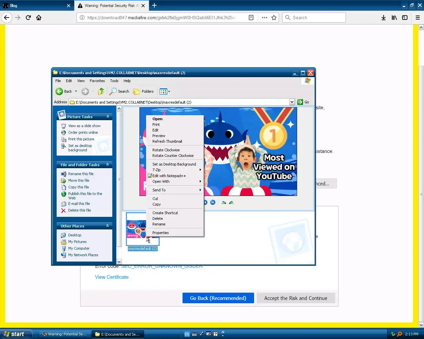The image size is (424, 339).
Task: Bookmark this page with the star icon
Action: tap(274, 18)
